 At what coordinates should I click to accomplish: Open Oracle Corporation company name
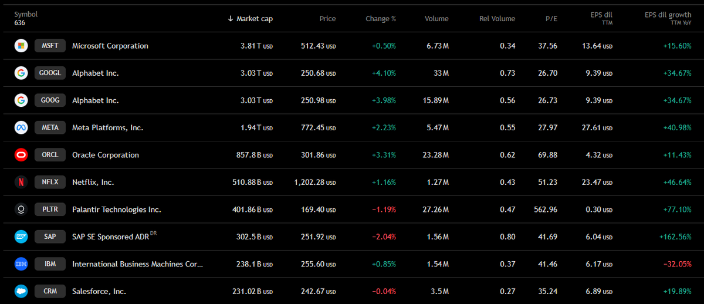pyautogui.click(x=106, y=155)
